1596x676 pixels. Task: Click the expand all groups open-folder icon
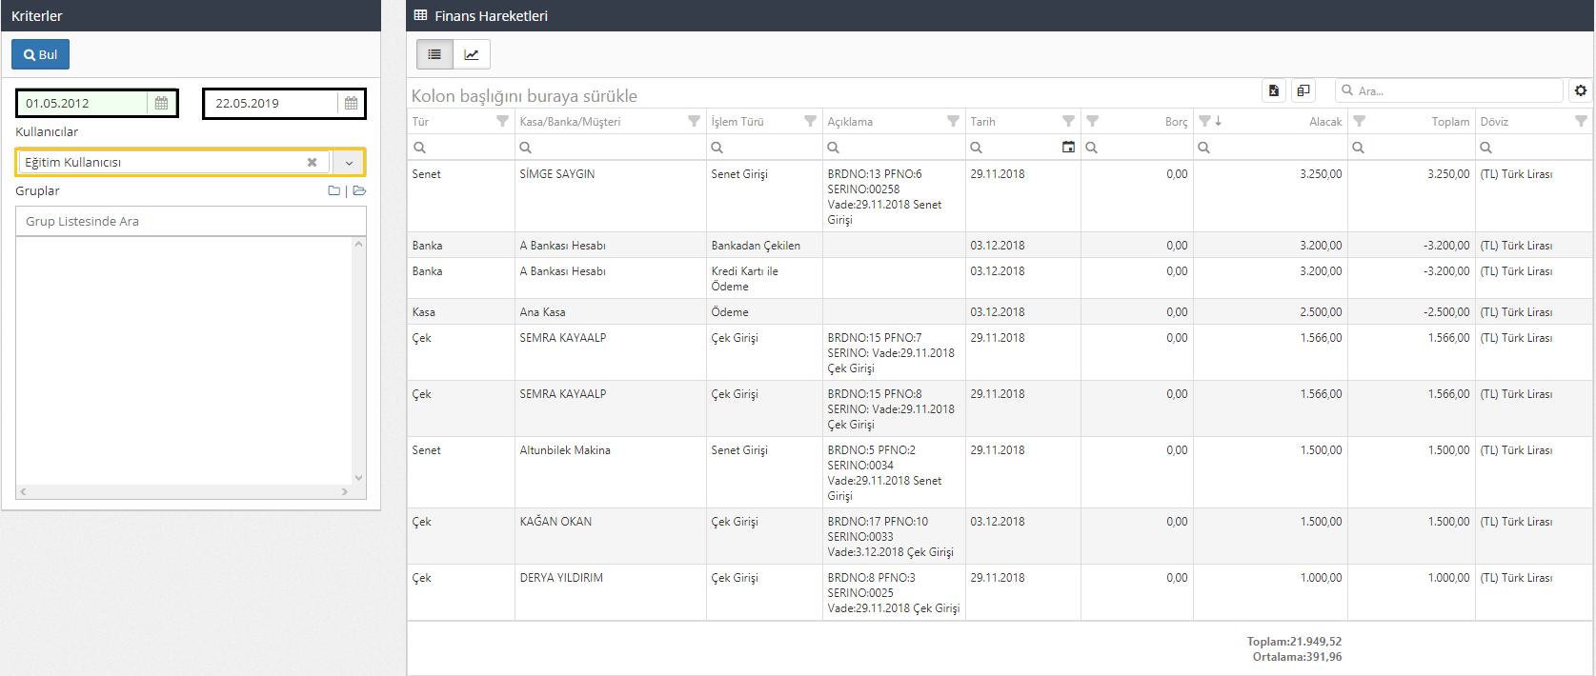[x=359, y=191]
